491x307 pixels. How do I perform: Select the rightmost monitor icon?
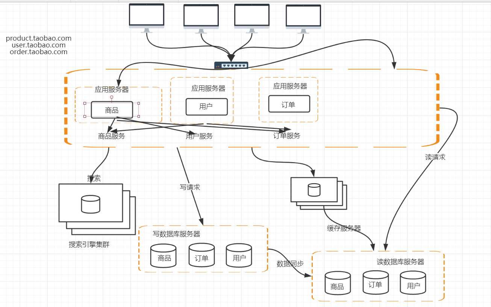click(x=303, y=19)
